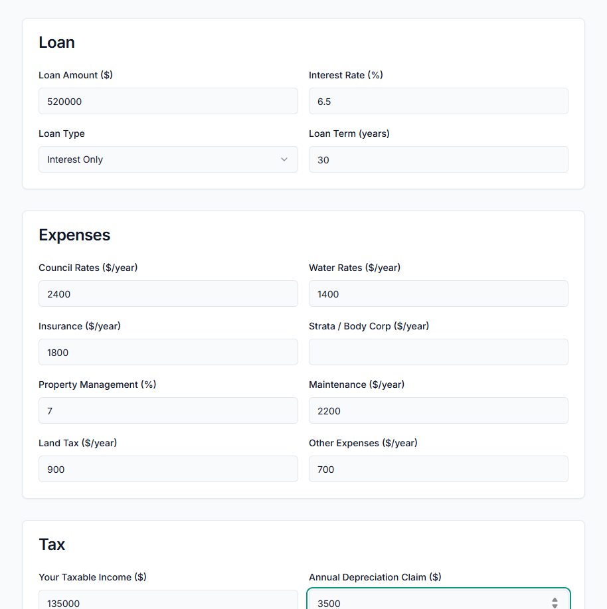This screenshot has height=609, width=607.
Task: Increment Annual Depreciation Claim using stepper up arrow
Action: coord(555,600)
